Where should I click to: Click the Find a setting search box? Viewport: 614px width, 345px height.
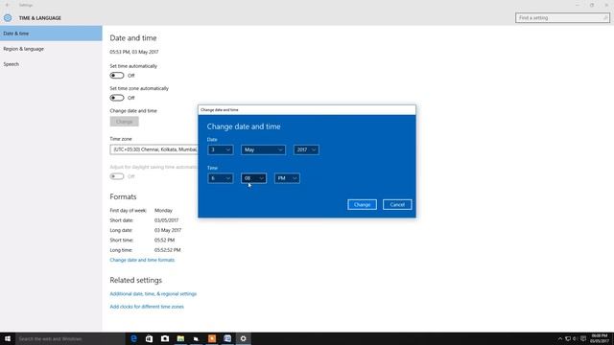tap(562, 18)
